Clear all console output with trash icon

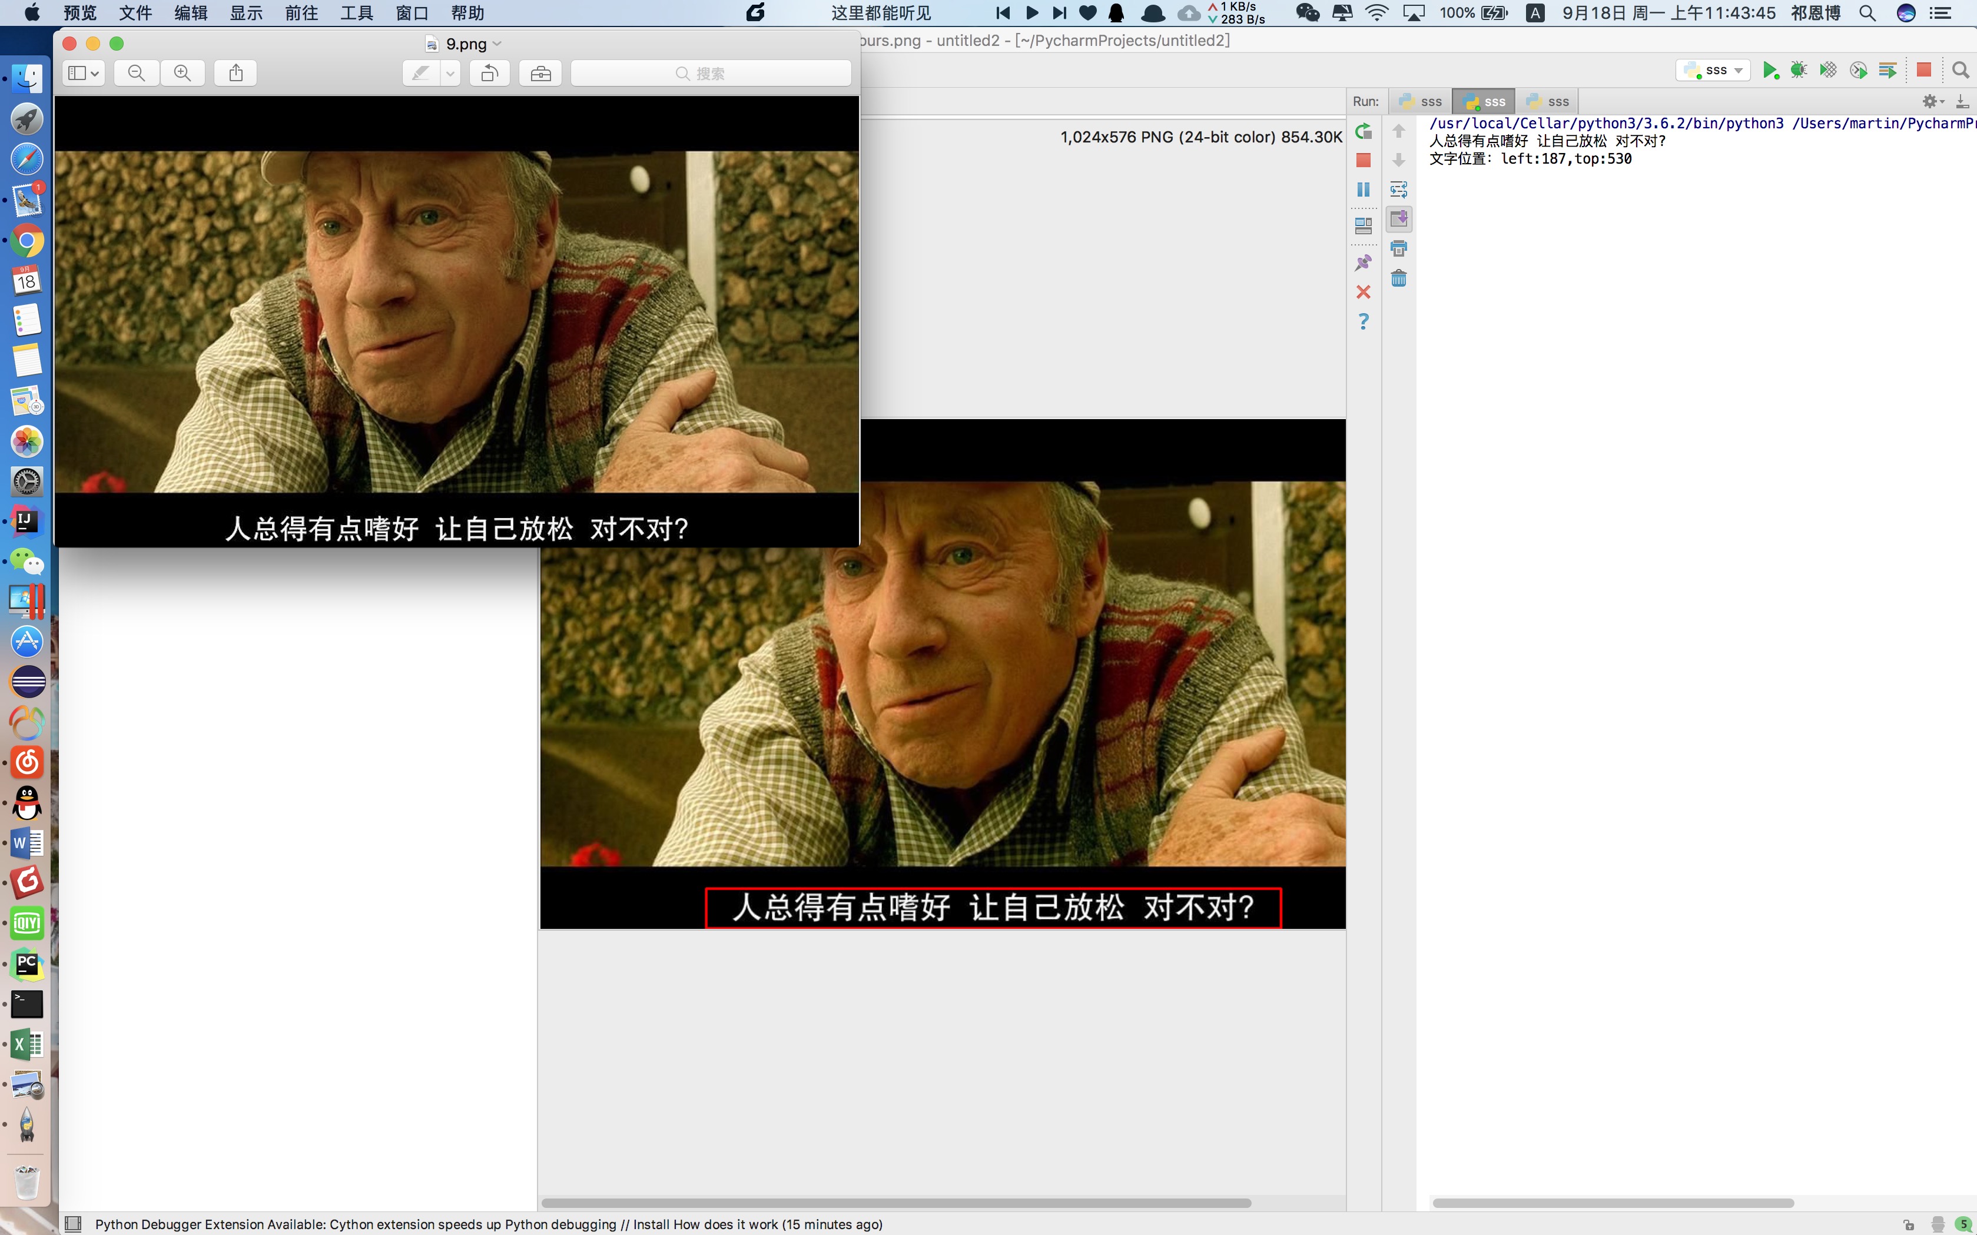(x=1399, y=278)
